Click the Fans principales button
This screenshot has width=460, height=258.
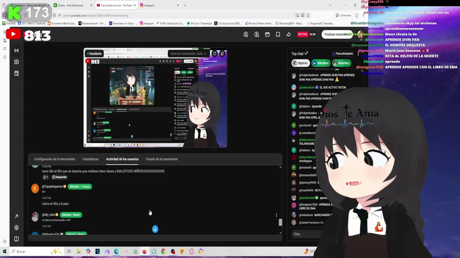click(343, 54)
